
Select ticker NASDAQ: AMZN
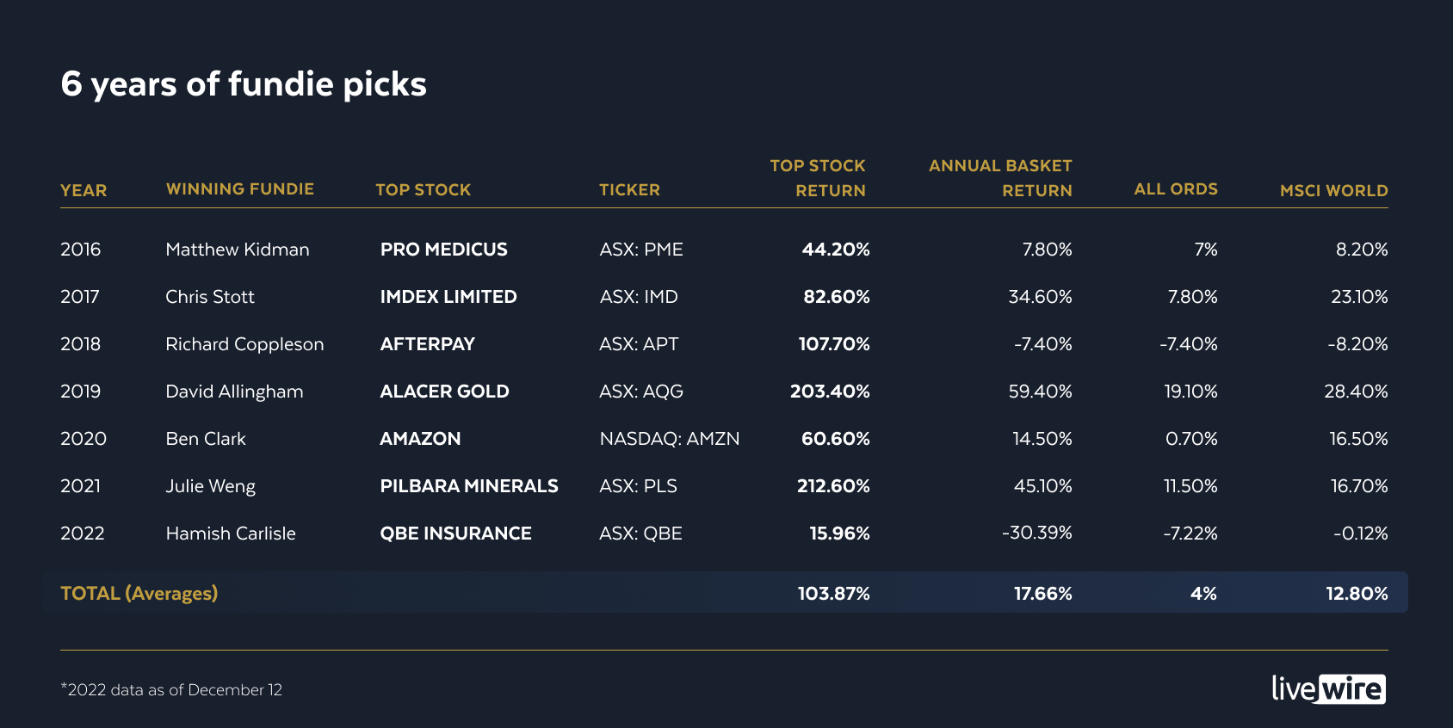[669, 439]
